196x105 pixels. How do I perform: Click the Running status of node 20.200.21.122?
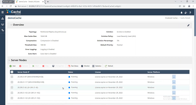[73, 98]
